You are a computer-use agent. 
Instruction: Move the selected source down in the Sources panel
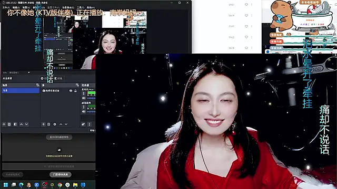coord(66,124)
